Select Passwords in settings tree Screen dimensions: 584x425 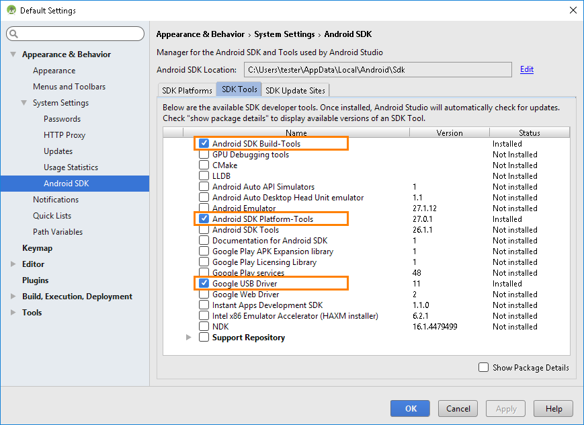pos(62,119)
